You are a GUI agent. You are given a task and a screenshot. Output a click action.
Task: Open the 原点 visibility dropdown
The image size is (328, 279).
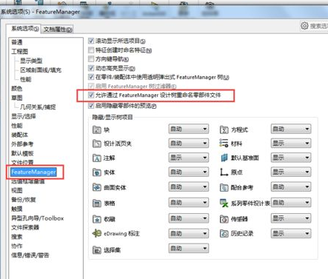[291, 172]
